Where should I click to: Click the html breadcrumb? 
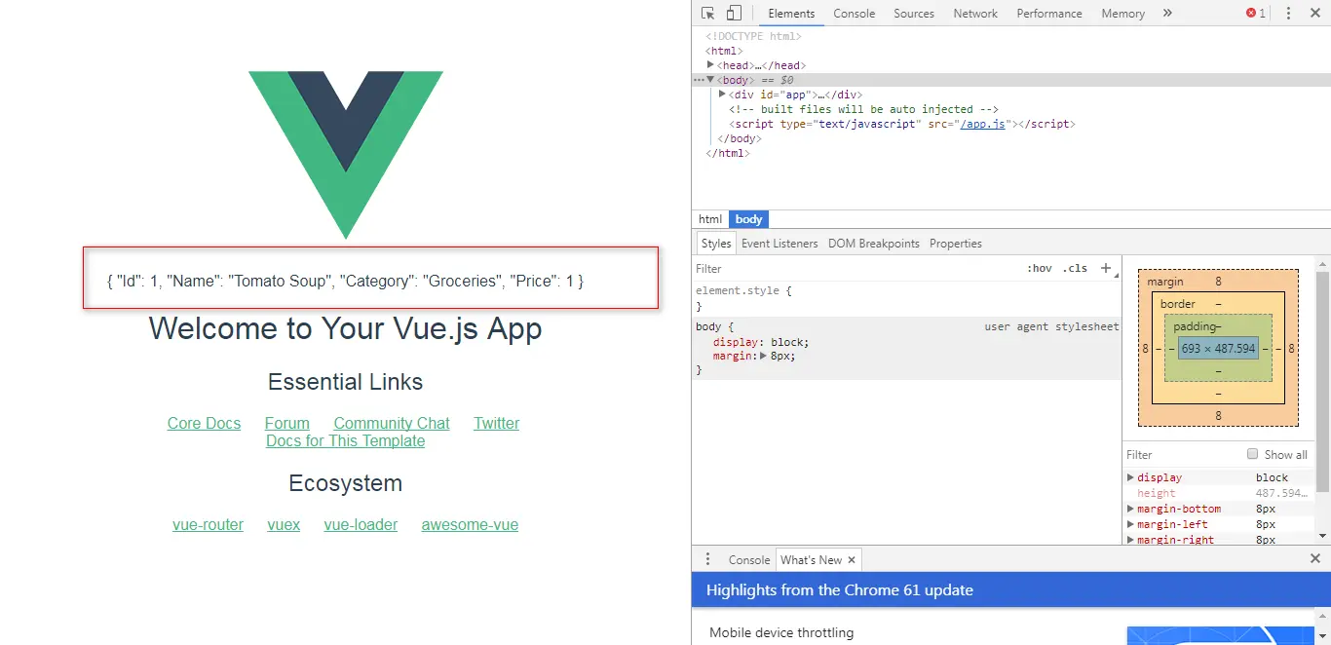click(710, 219)
